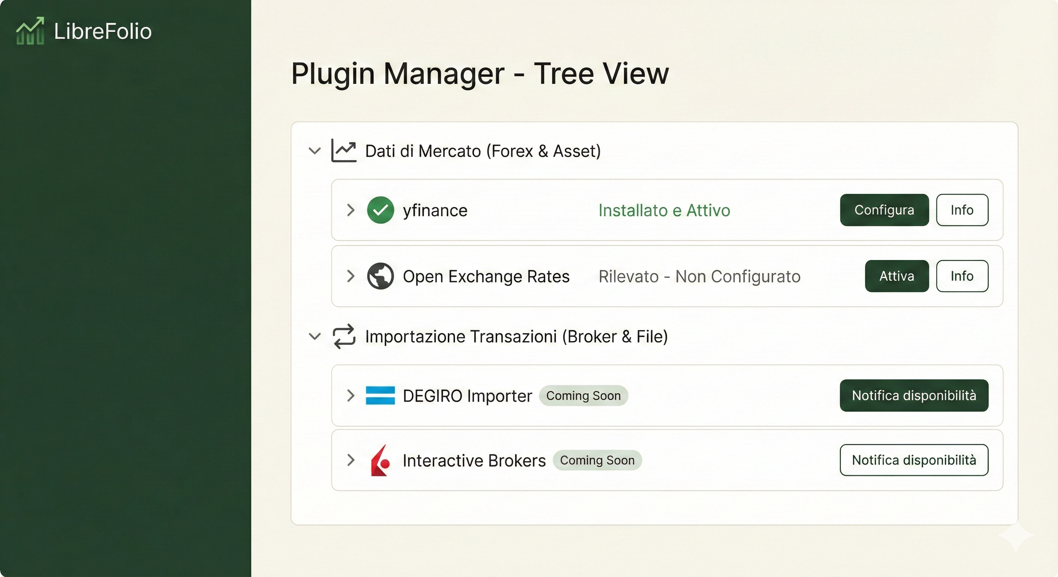Viewport: 1058px width, 577px height.
Task: Select the Open Exchange Rates plugin name
Action: pos(486,276)
